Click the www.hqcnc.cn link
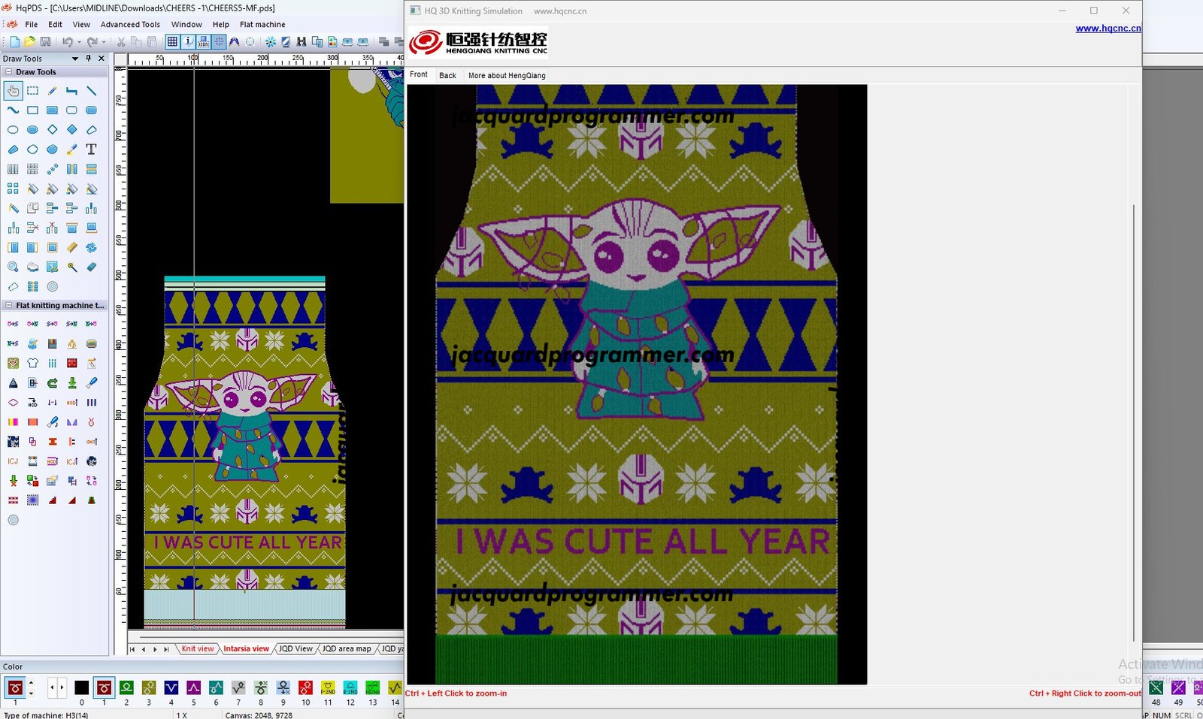This screenshot has height=719, width=1203. point(1108,29)
